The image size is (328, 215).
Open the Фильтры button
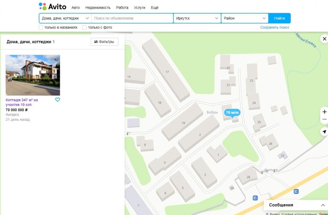pyautogui.click(x=104, y=42)
